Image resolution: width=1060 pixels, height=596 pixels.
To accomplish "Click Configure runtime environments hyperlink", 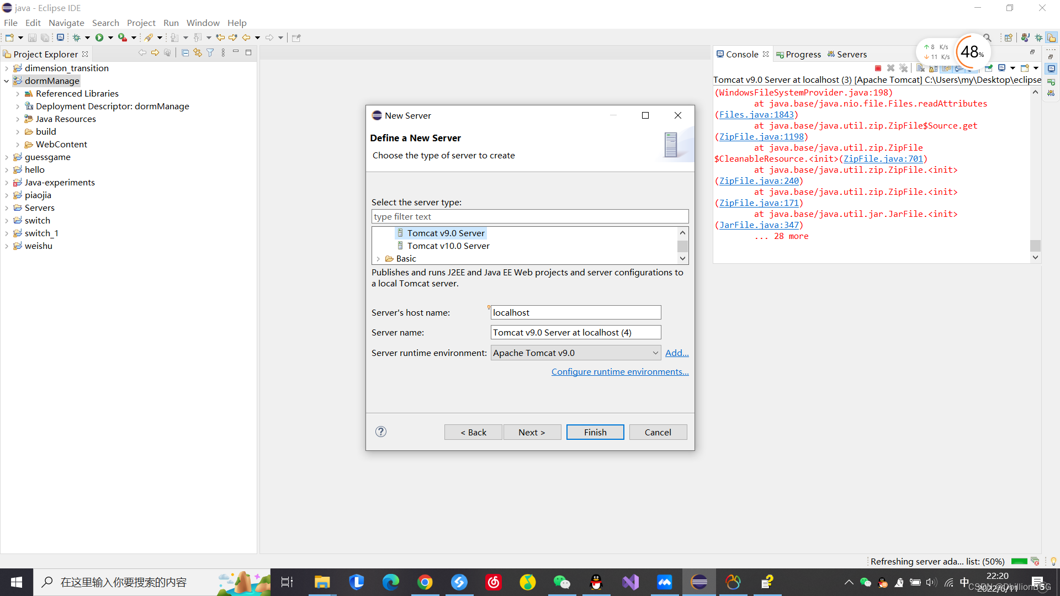I will 621,371.
